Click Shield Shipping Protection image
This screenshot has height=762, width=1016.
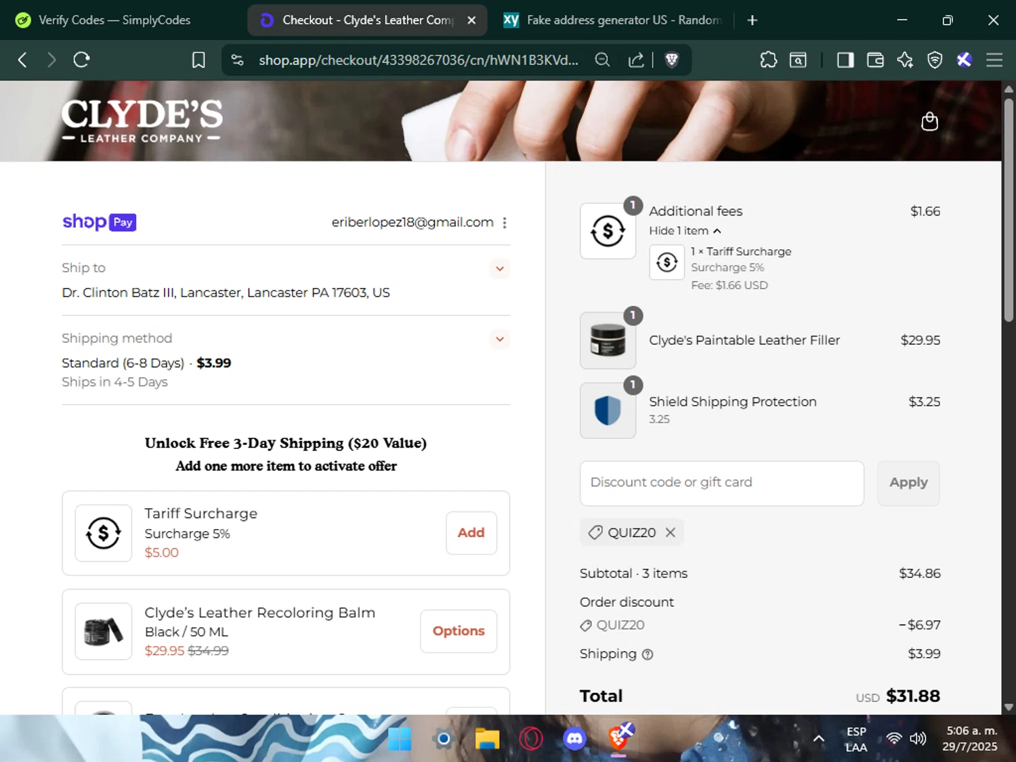tap(608, 410)
